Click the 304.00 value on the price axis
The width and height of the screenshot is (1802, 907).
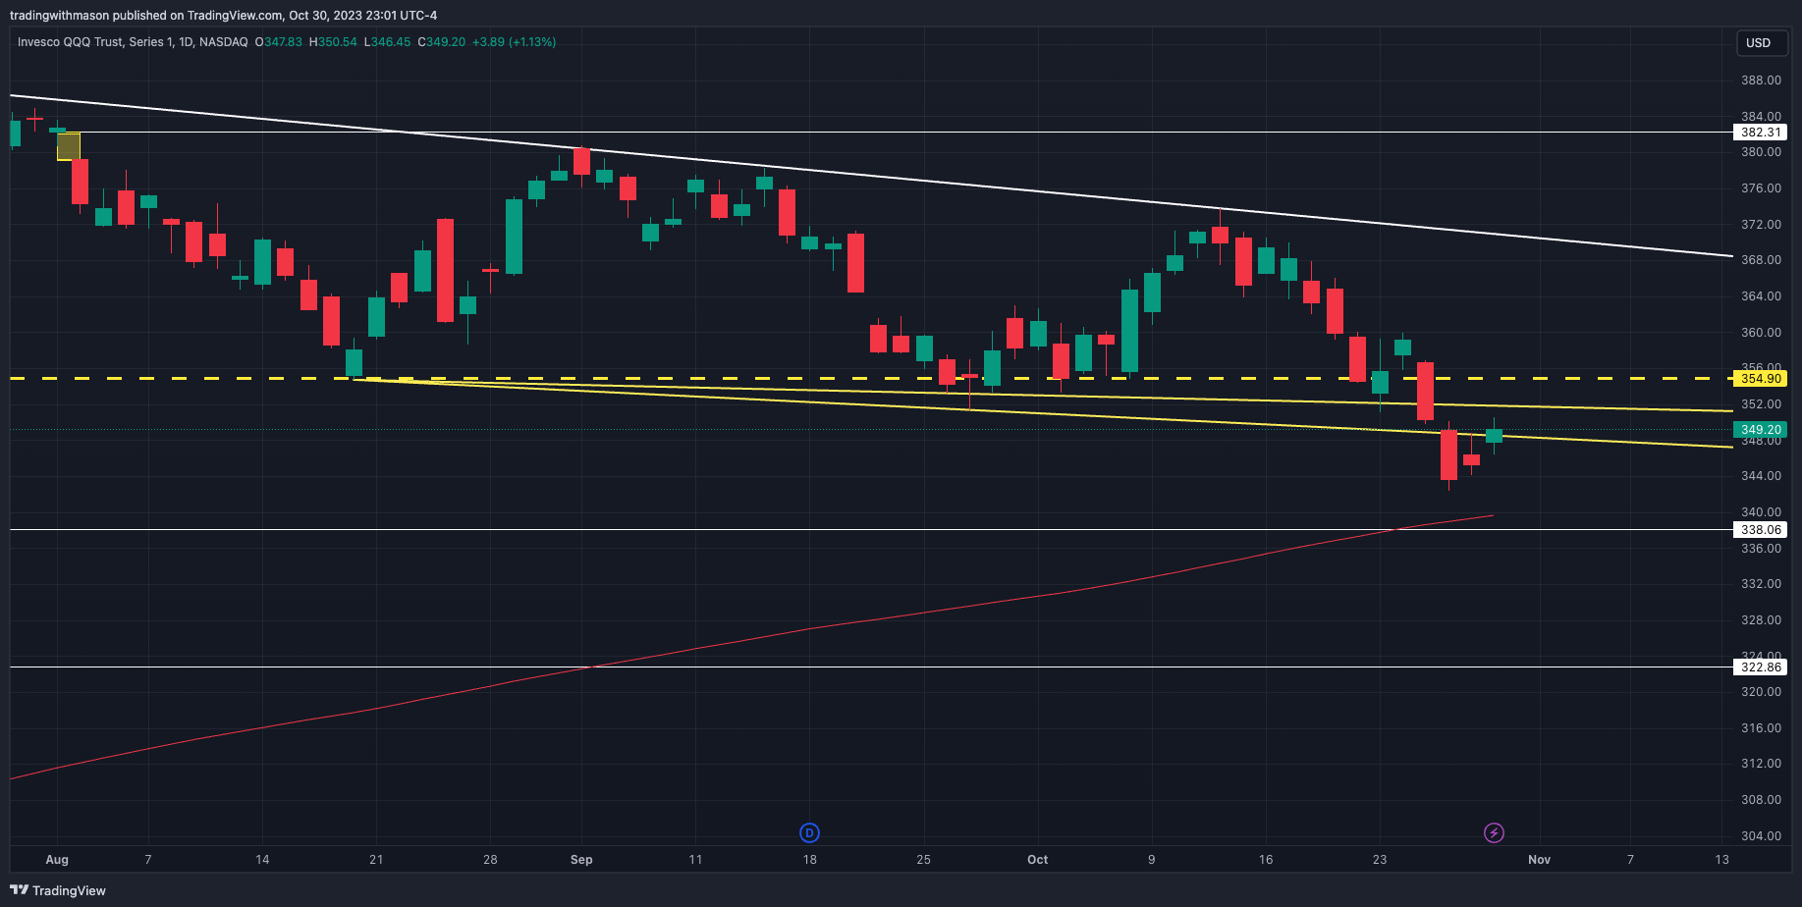point(1761,836)
